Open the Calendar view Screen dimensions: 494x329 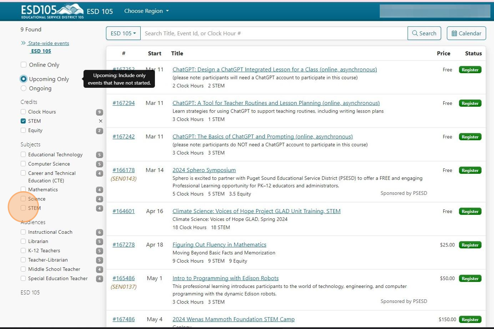[466, 34]
